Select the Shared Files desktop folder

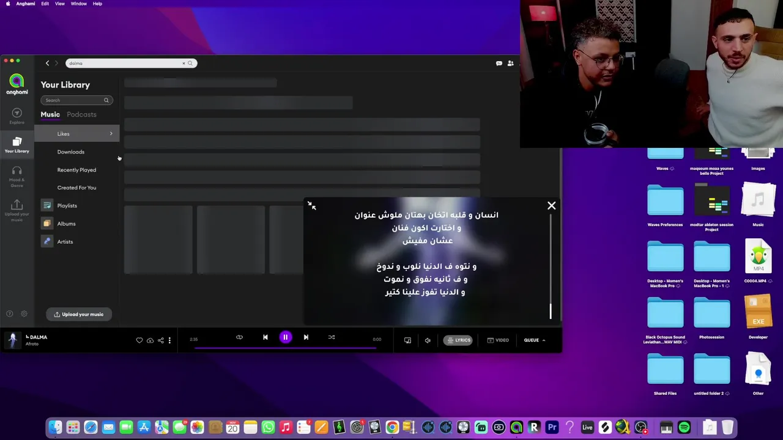pyautogui.click(x=665, y=375)
